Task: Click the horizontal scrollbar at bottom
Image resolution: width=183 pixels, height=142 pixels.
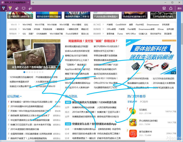Action: [90, 141]
